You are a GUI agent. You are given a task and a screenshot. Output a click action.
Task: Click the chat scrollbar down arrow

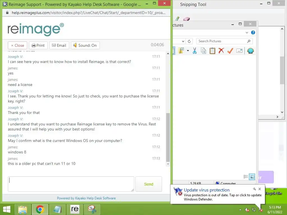pyautogui.click(x=168, y=164)
